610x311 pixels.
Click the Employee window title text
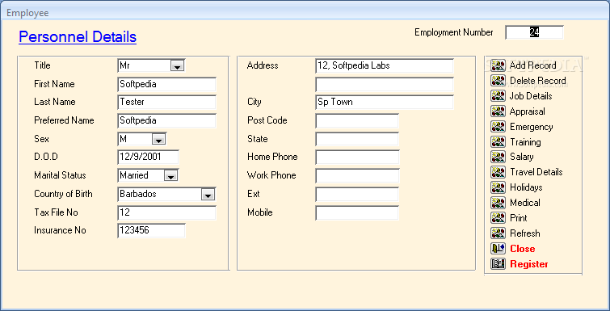[27, 13]
